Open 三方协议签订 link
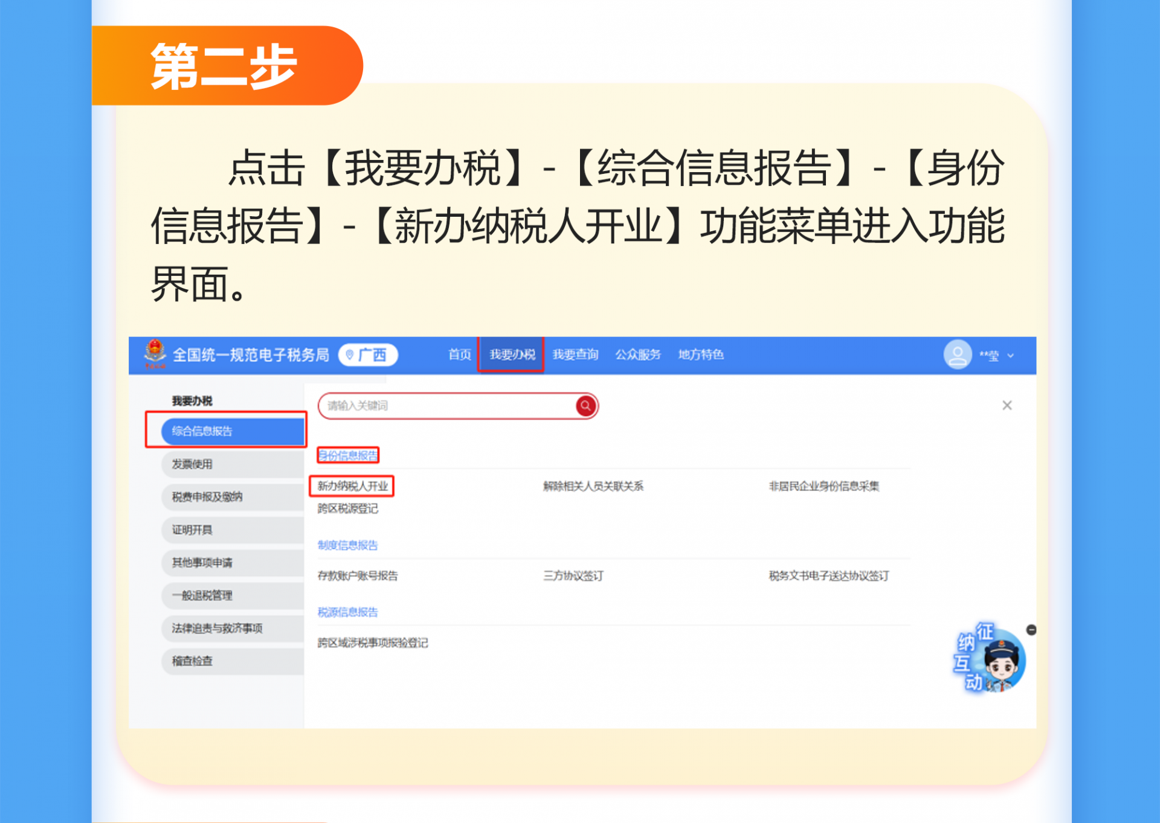Image resolution: width=1160 pixels, height=823 pixels. [573, 575]
